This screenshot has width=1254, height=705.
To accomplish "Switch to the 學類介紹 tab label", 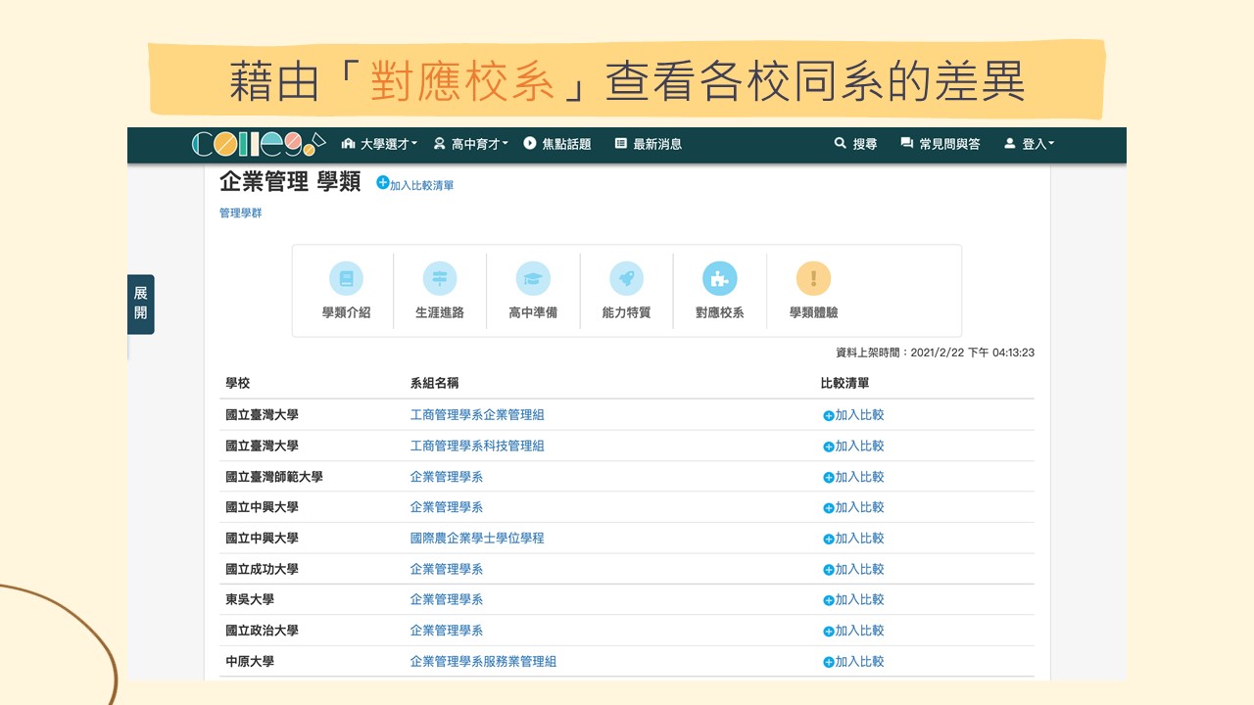I will pos(346,313).
